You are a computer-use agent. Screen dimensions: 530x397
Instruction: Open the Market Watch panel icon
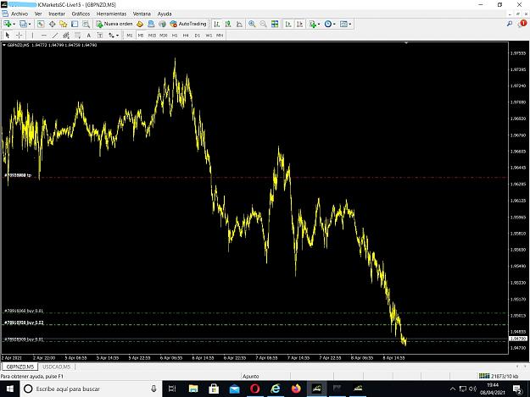point(41,24)
